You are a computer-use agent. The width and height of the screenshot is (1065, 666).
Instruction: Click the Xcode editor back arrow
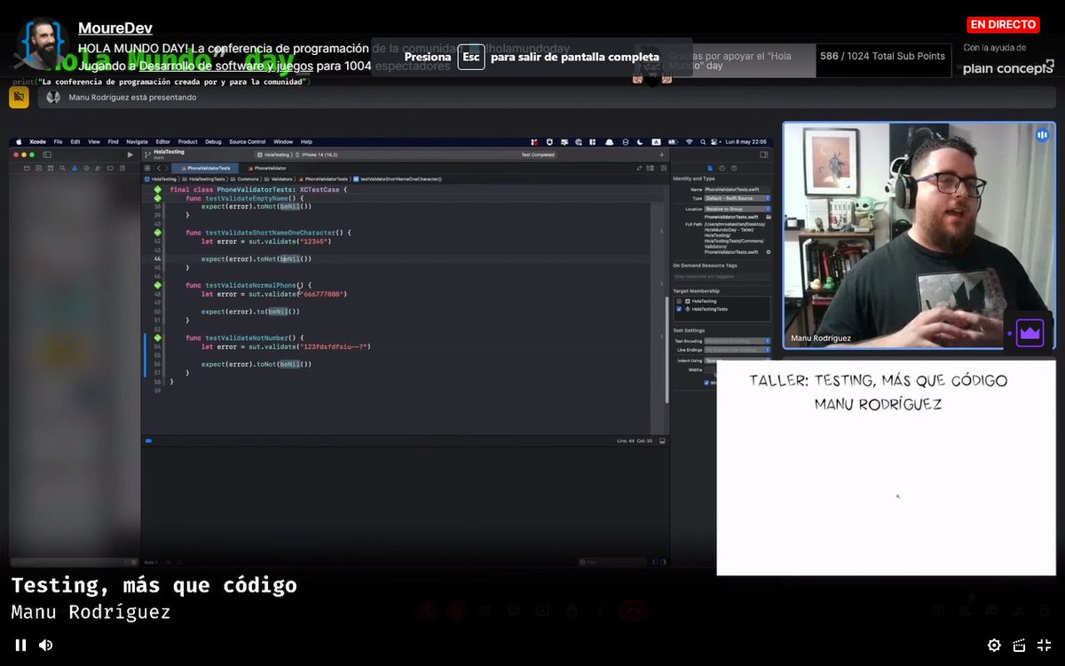click(x=159, y=168)
